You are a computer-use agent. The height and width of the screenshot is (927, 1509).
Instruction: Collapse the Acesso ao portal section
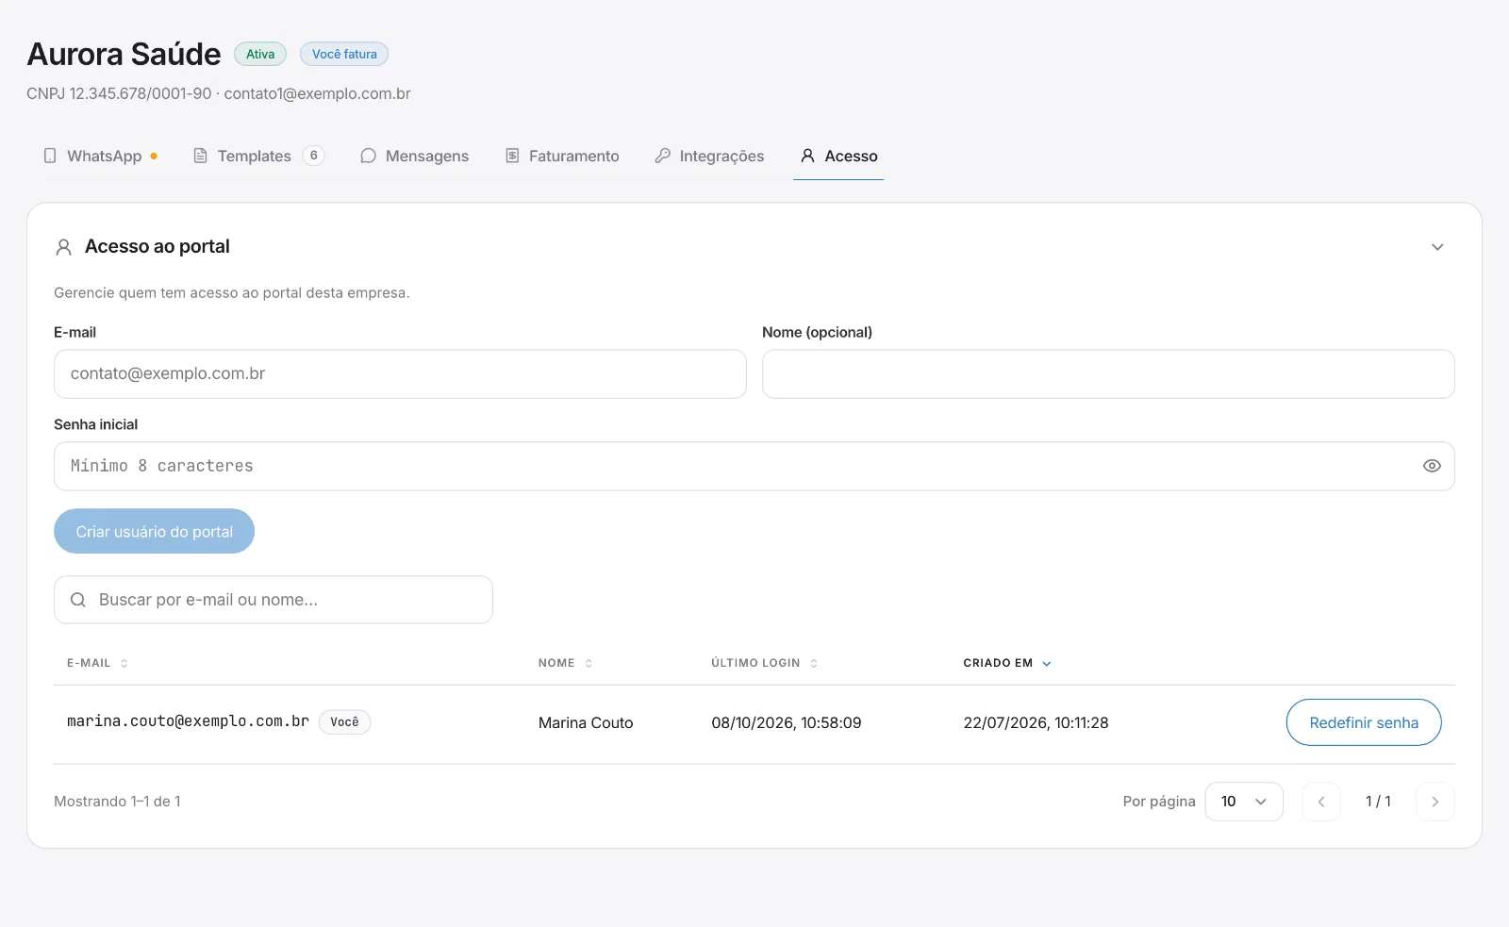point(1437,247)
